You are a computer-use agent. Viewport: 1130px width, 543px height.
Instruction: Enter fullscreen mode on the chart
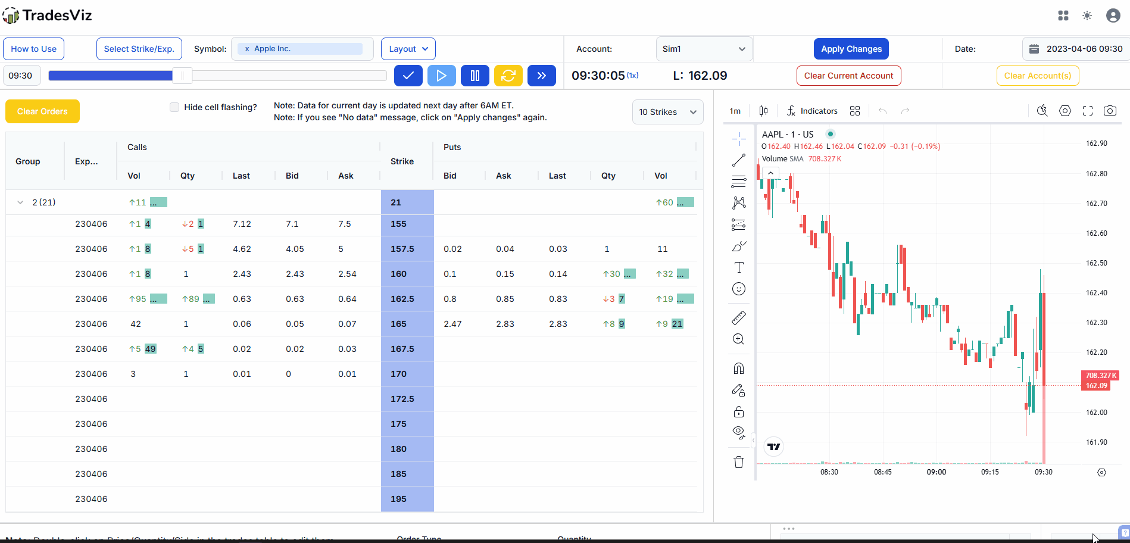click(1088, 111)
